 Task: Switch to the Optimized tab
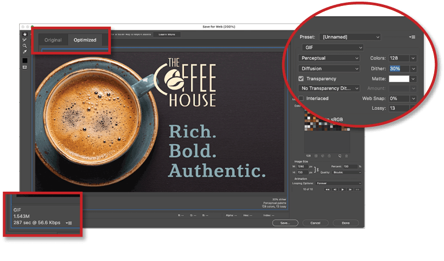click(85, 40)
